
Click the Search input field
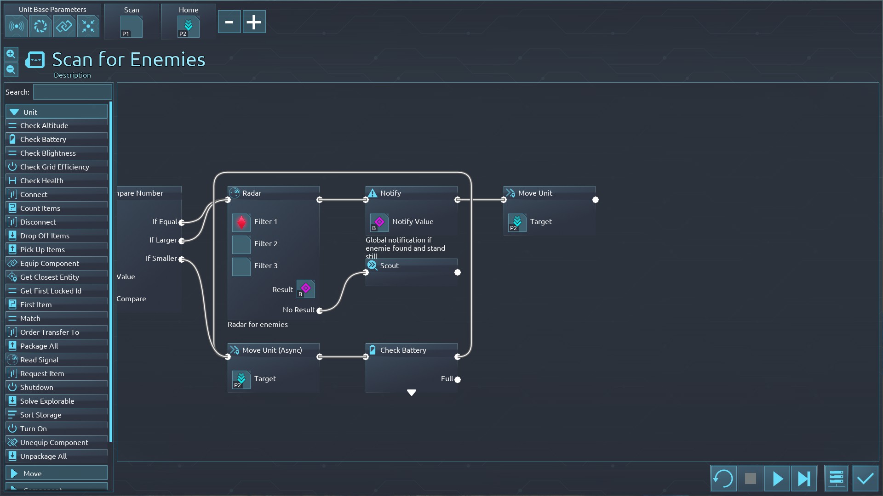click(72, 92)
